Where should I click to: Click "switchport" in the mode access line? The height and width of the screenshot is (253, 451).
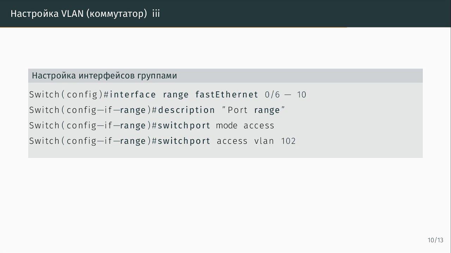(184, 125)
